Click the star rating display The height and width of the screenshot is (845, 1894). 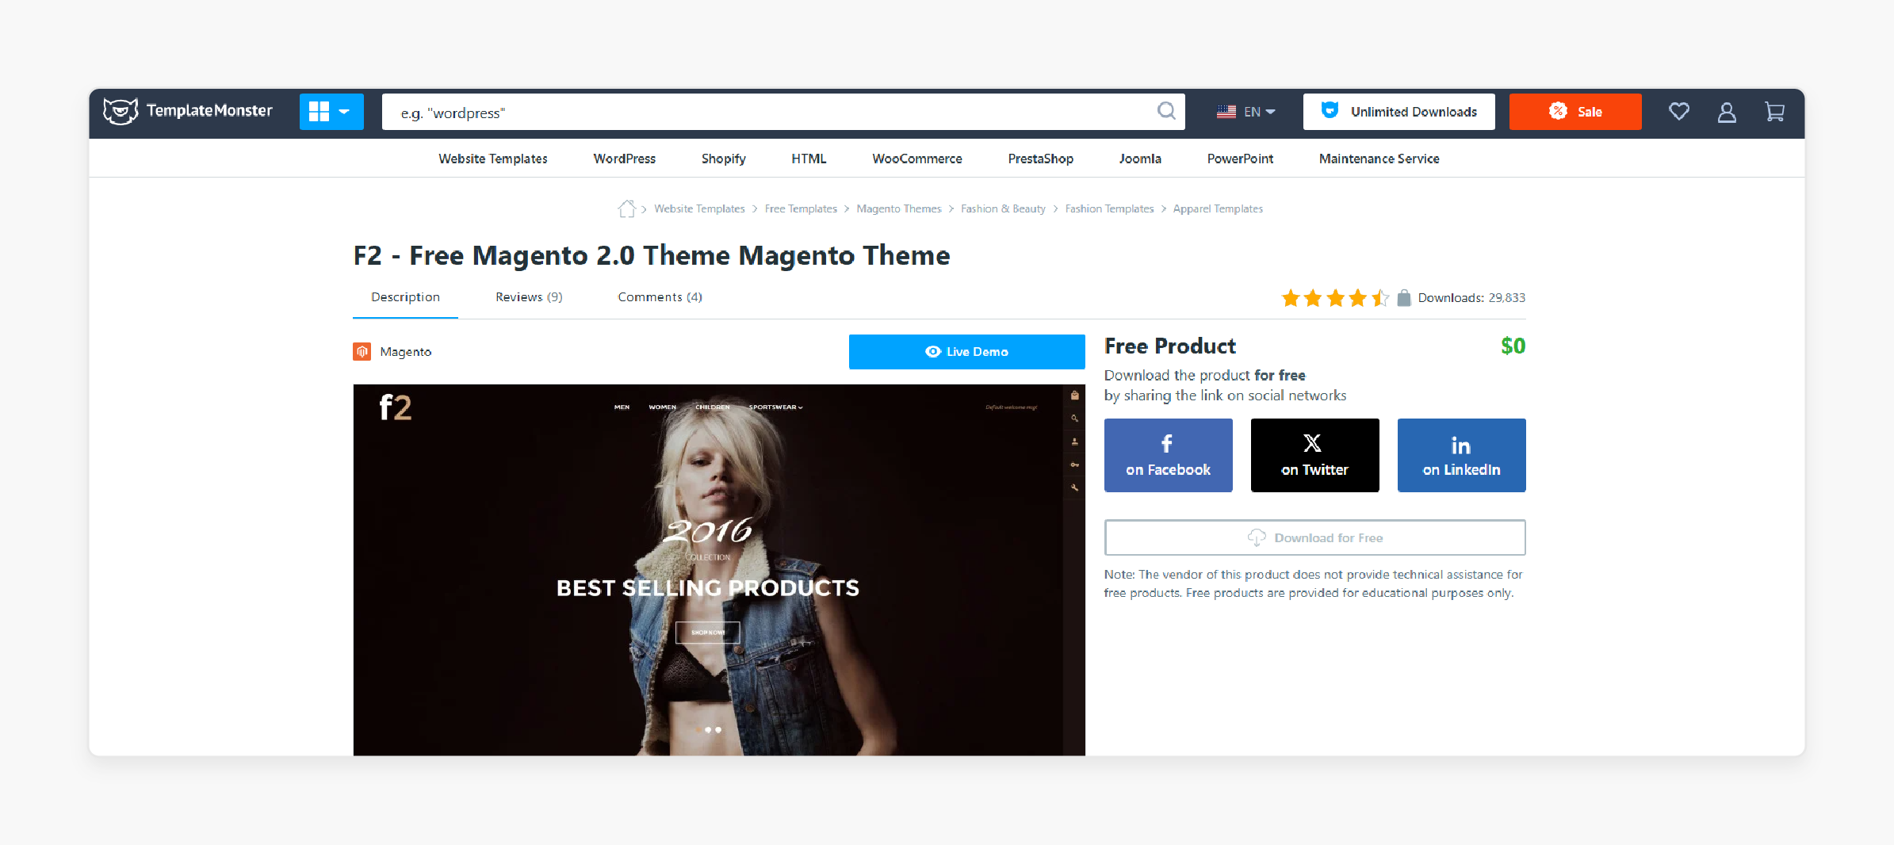1335,298
